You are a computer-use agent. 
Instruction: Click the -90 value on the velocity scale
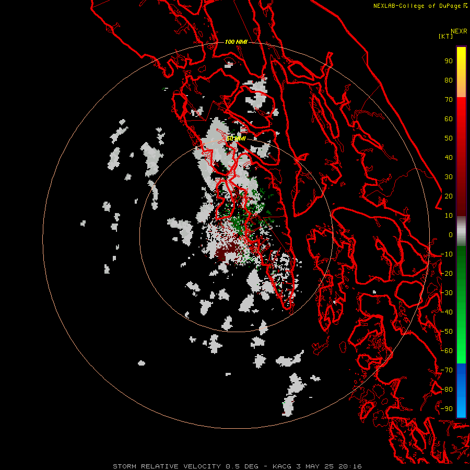click(x=446, y=409)
